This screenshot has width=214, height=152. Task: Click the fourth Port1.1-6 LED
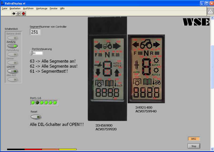tap(46, 103)
